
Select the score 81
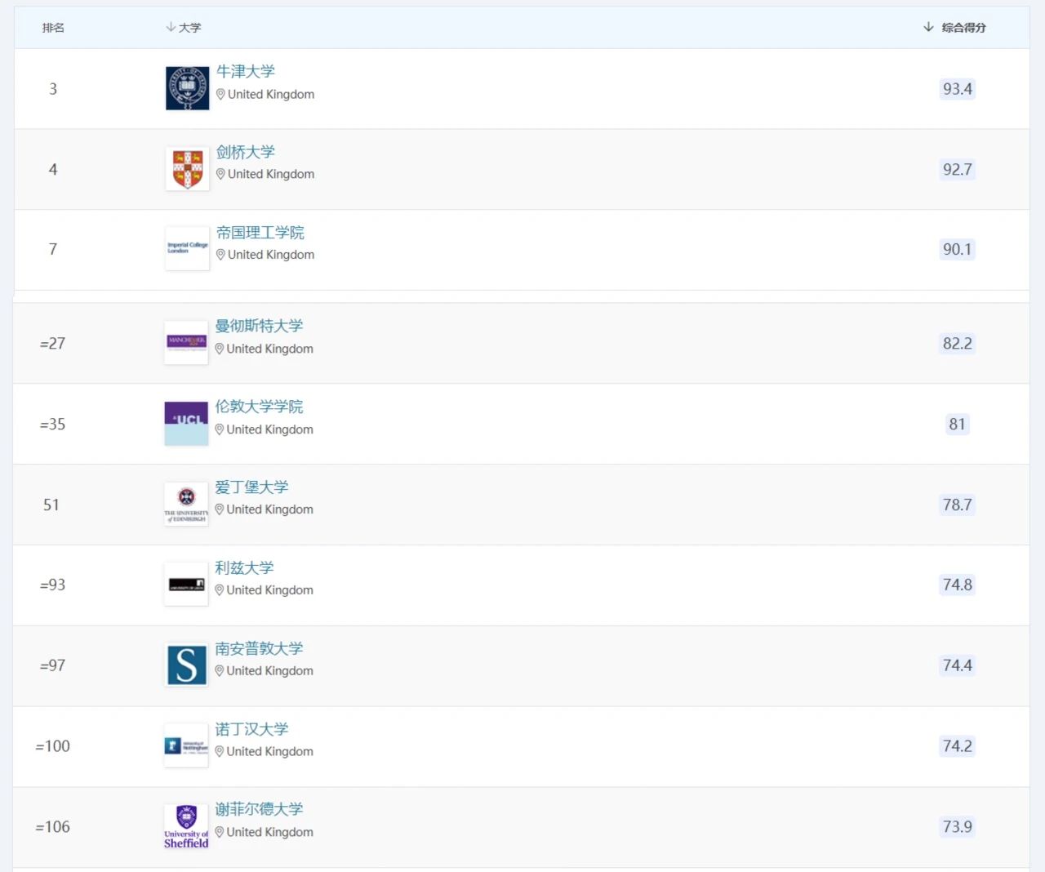957,425
